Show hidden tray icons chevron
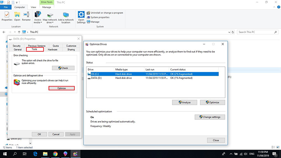The image size is (281, 158). coord(231,154)
